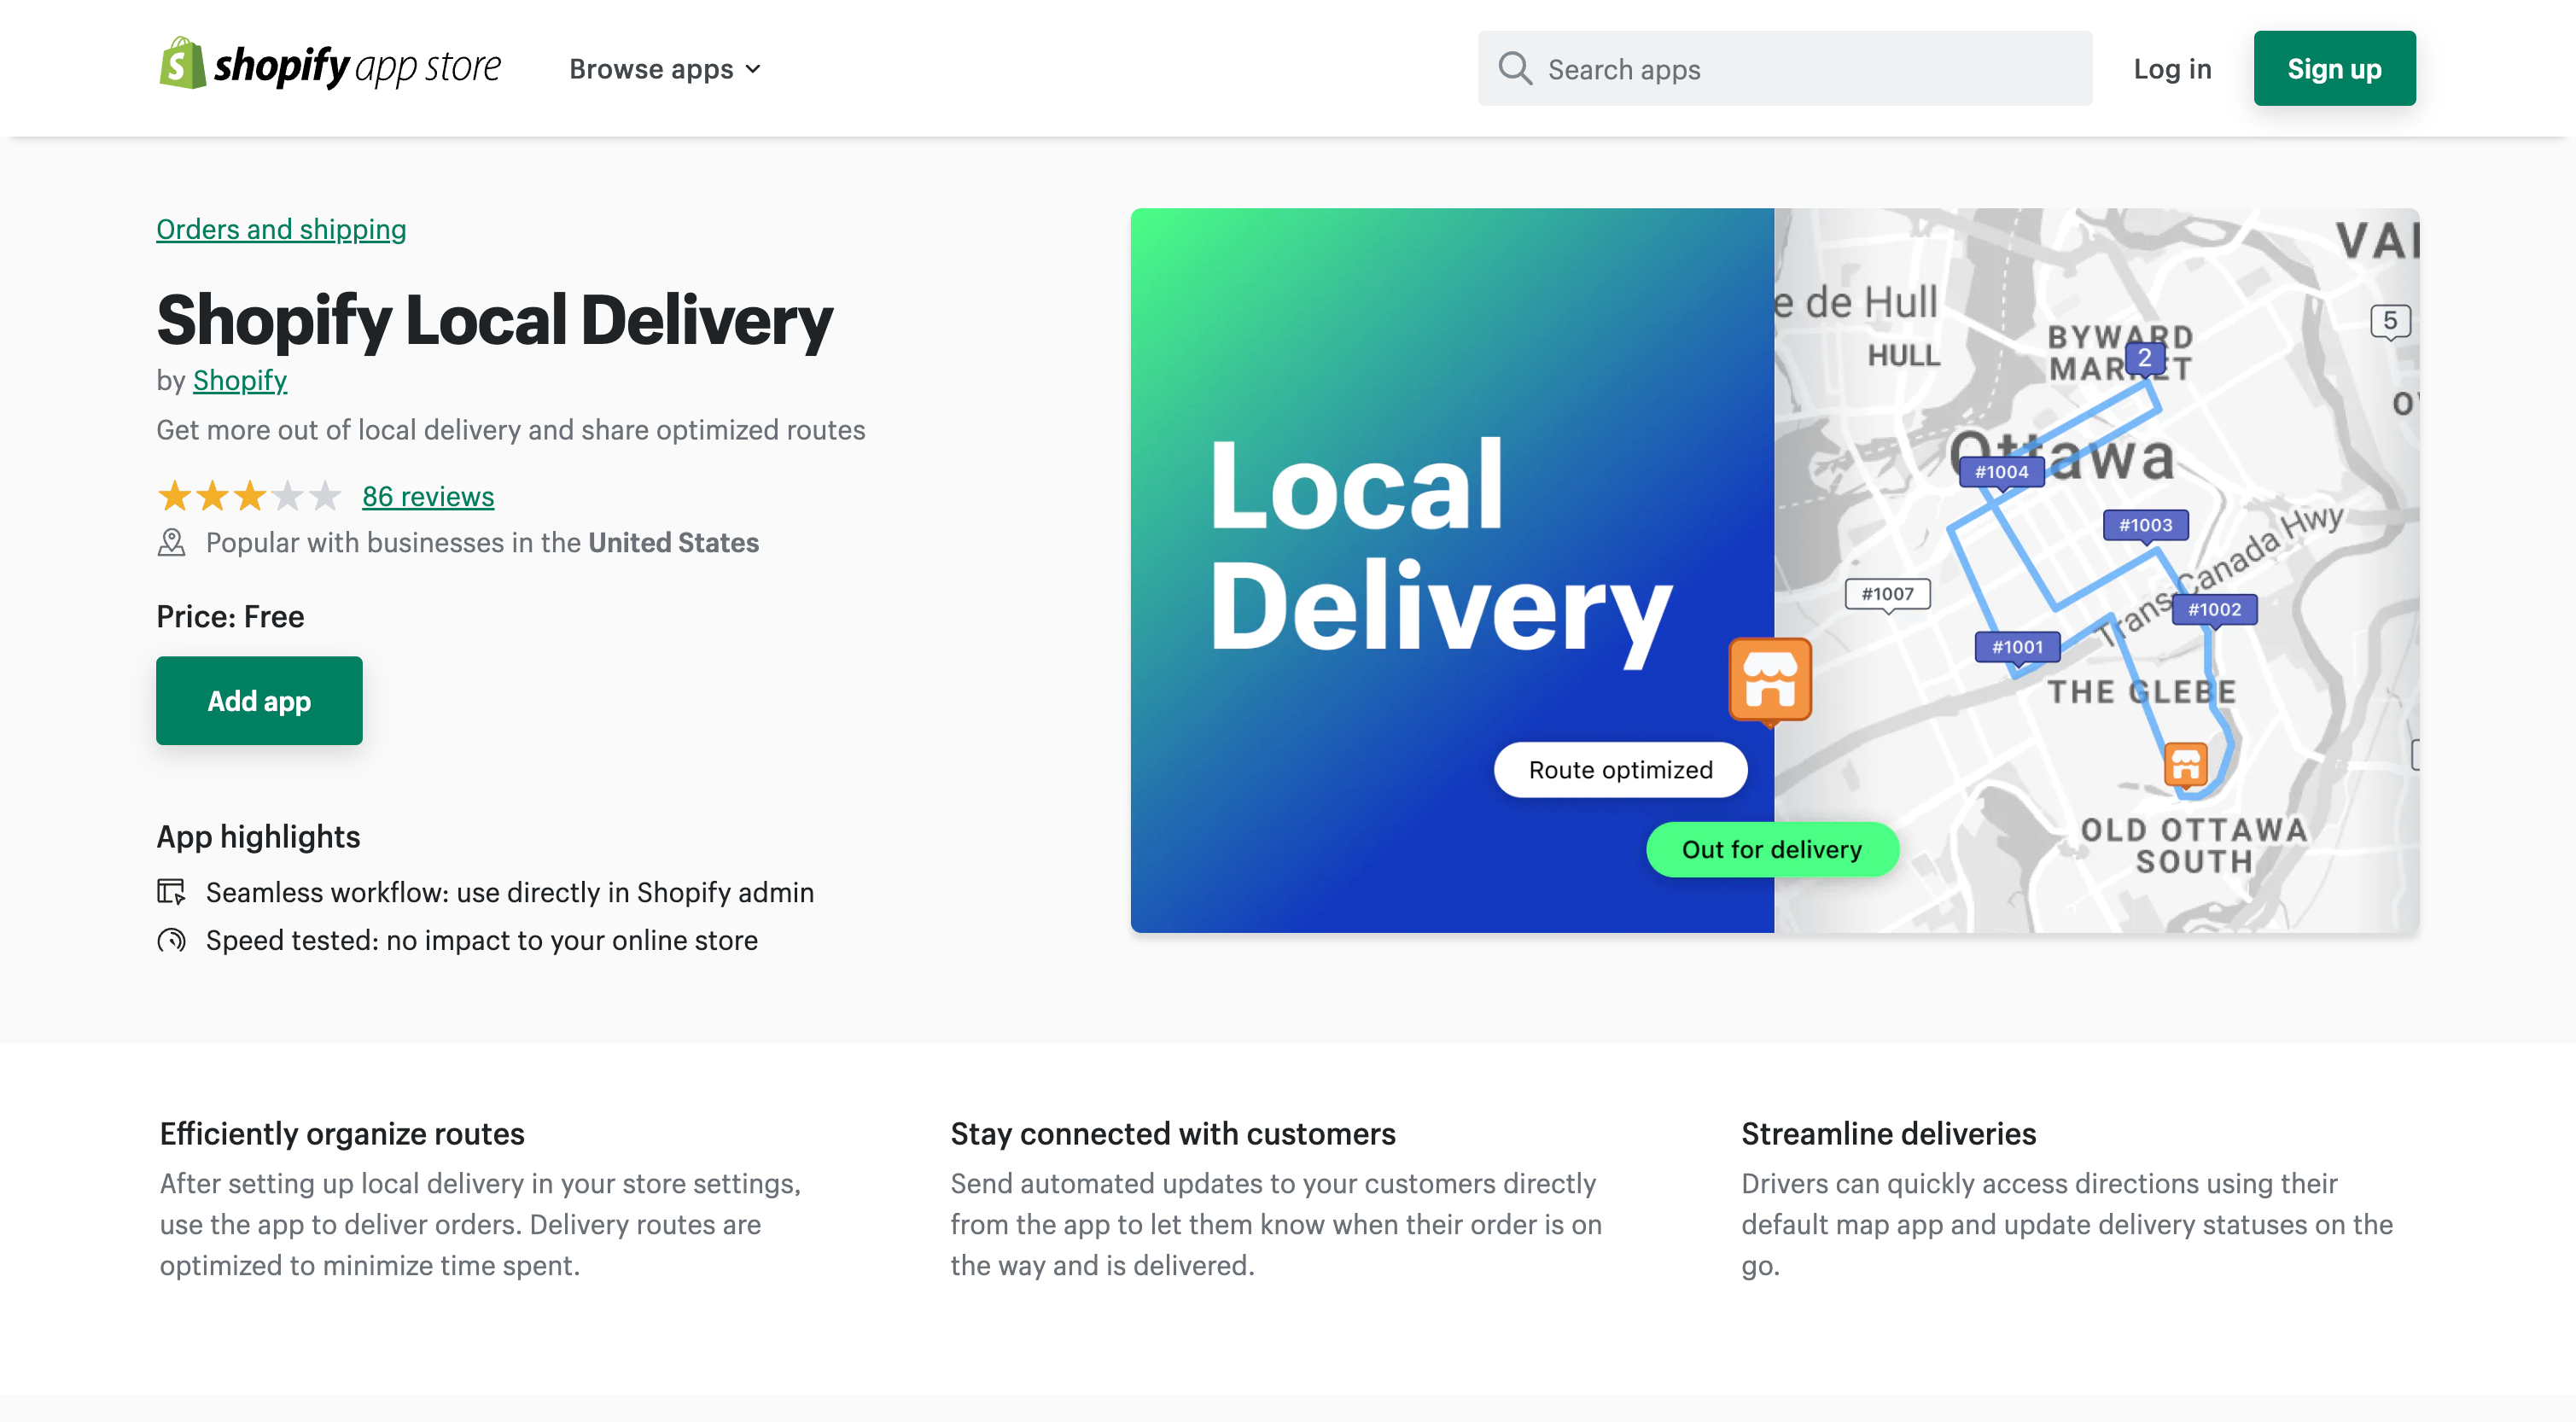Click the Streamline deliveries heading

(x=1888, y=1134)
